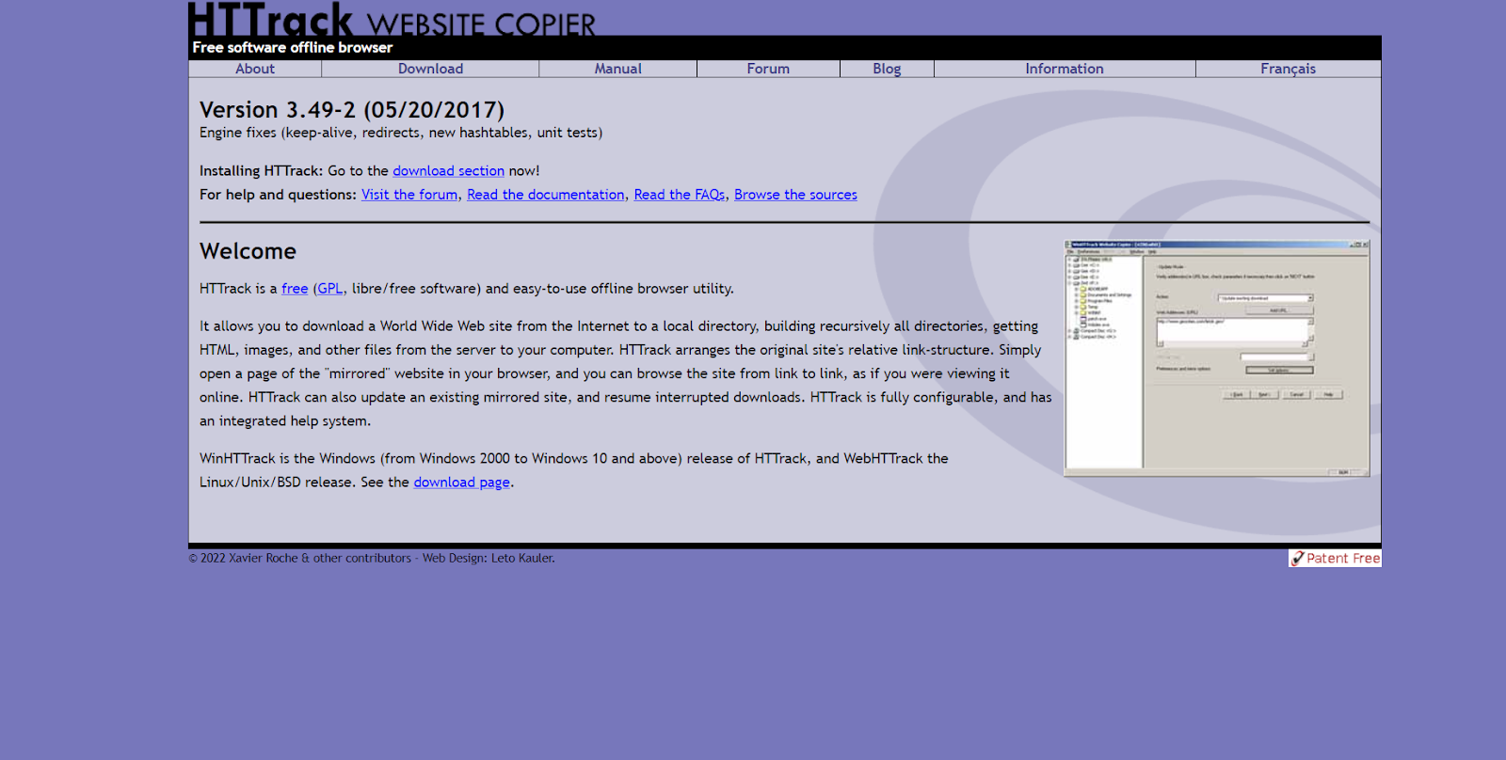The image size is (1506, 760).
Task: Enlarge the WinHTTrack screenshot thumbnail
Action: [1216, 358]
